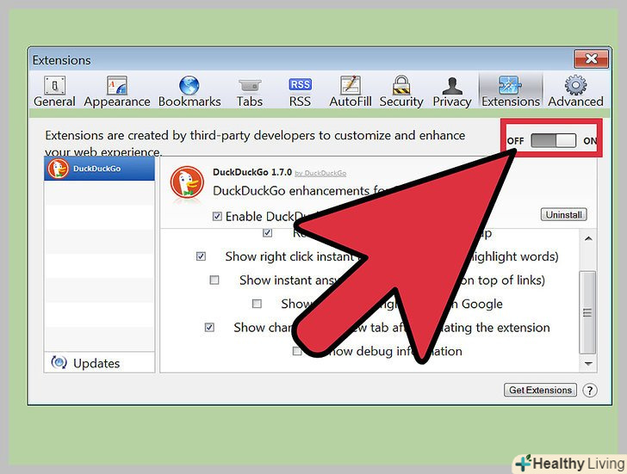Click the Updates refresh icon
The height and width of the screenshot is (474, 627).
pos(59,362)
